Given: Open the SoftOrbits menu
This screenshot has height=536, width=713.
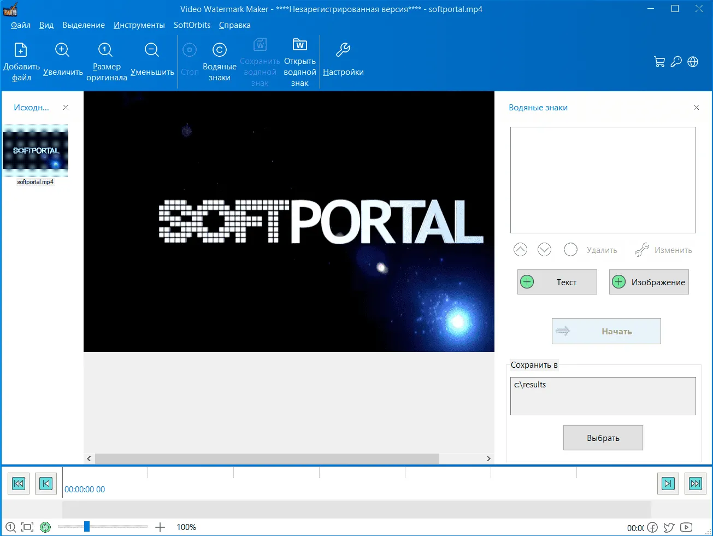Looking at the screenshot, I should pos(192,25).
